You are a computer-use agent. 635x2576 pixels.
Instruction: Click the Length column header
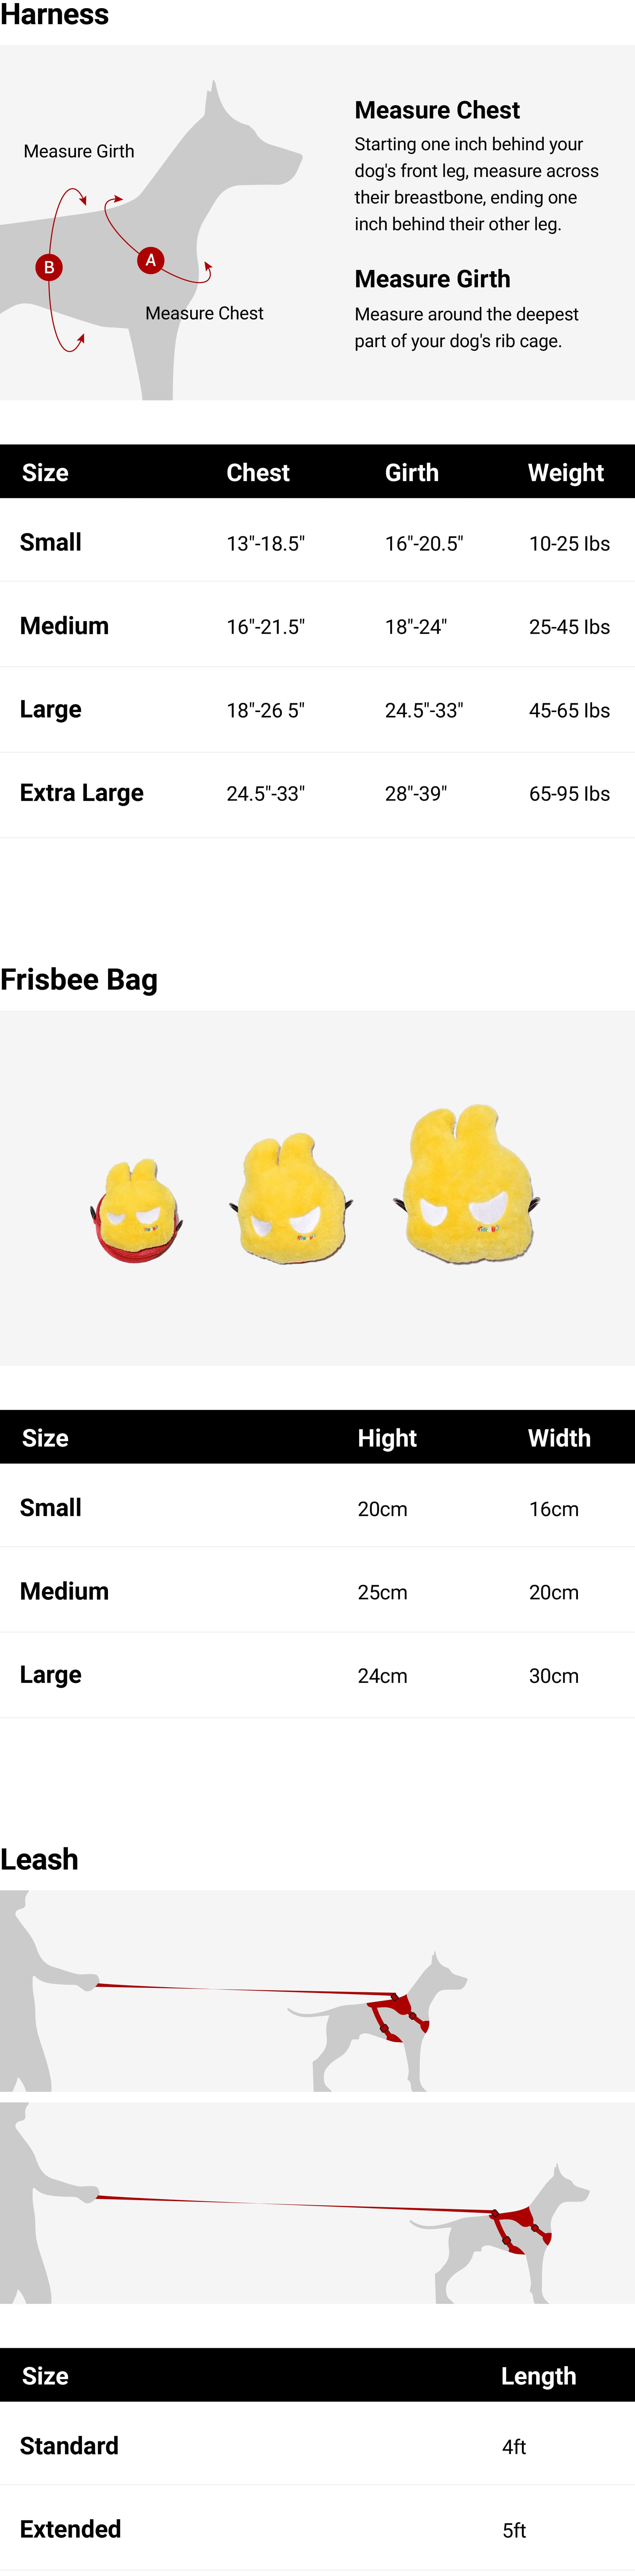point(538,2376)
